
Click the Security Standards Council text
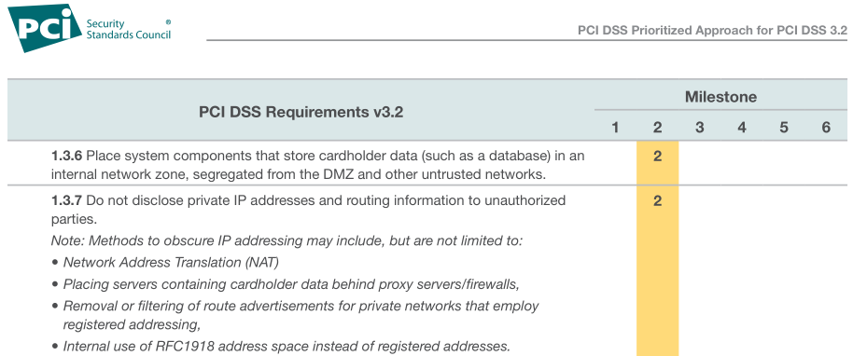click(129, 29)
